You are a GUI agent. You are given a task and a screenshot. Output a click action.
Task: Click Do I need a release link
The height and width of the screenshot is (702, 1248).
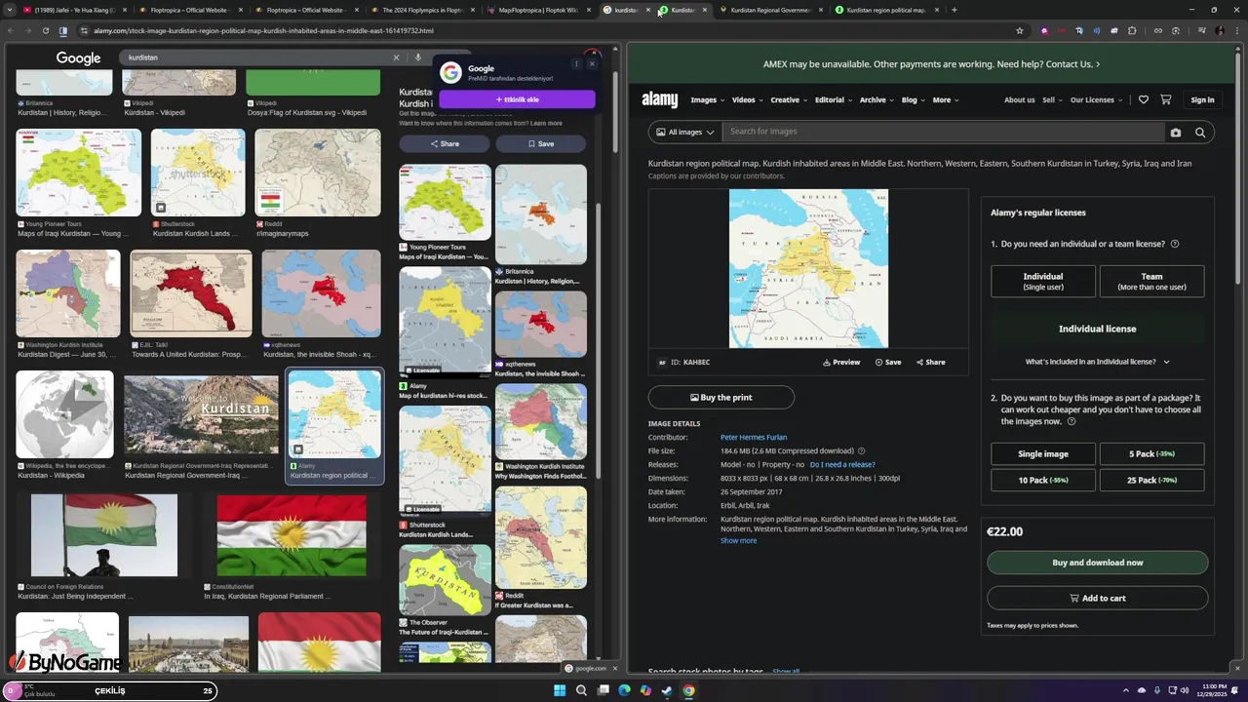tap(842, 465)
